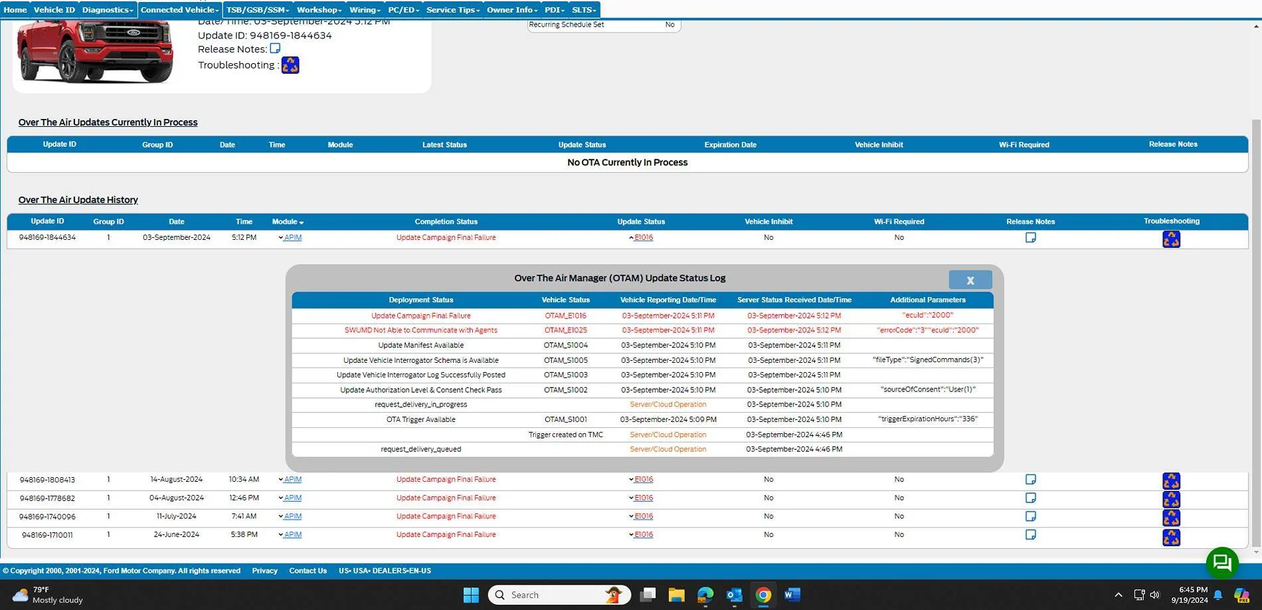The image size is (1262, 610).
Task: Open the TSB/GSB/SSM menu
Action: pyautogui.click(x=257, y=10)
